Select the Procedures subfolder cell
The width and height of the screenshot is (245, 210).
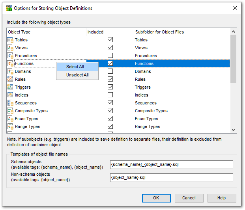(182, 56)
